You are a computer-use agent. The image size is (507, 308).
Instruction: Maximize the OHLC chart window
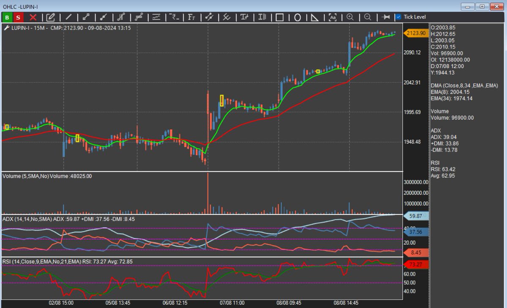(483, 6)
